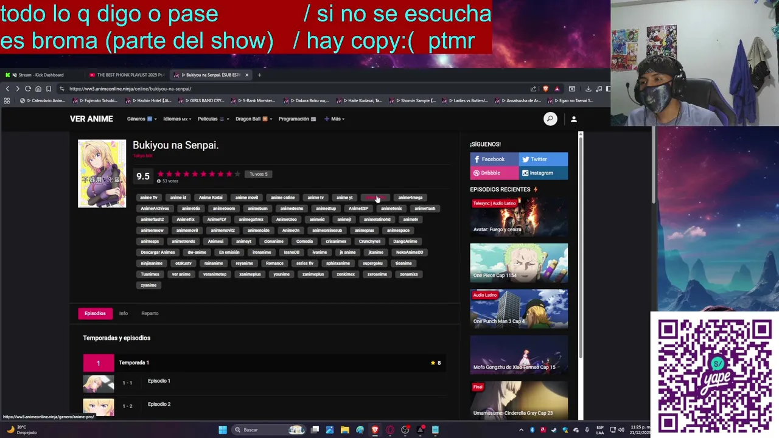Expand the Idiomas dropdown menu
The height and width of the screenshot is (438, 779).
[177, 119]
